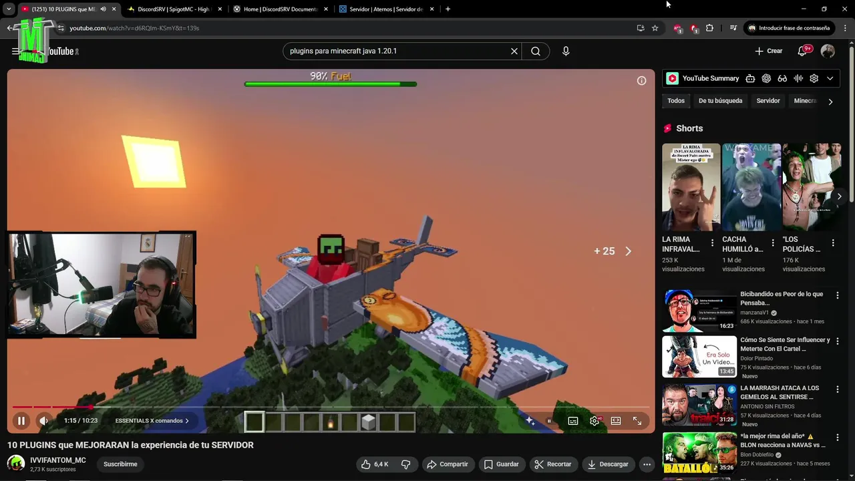Screen dimensions: 855x481
Task: Open options for Bicibandido video
Action: pyautogui.click(x=838, y=295)
